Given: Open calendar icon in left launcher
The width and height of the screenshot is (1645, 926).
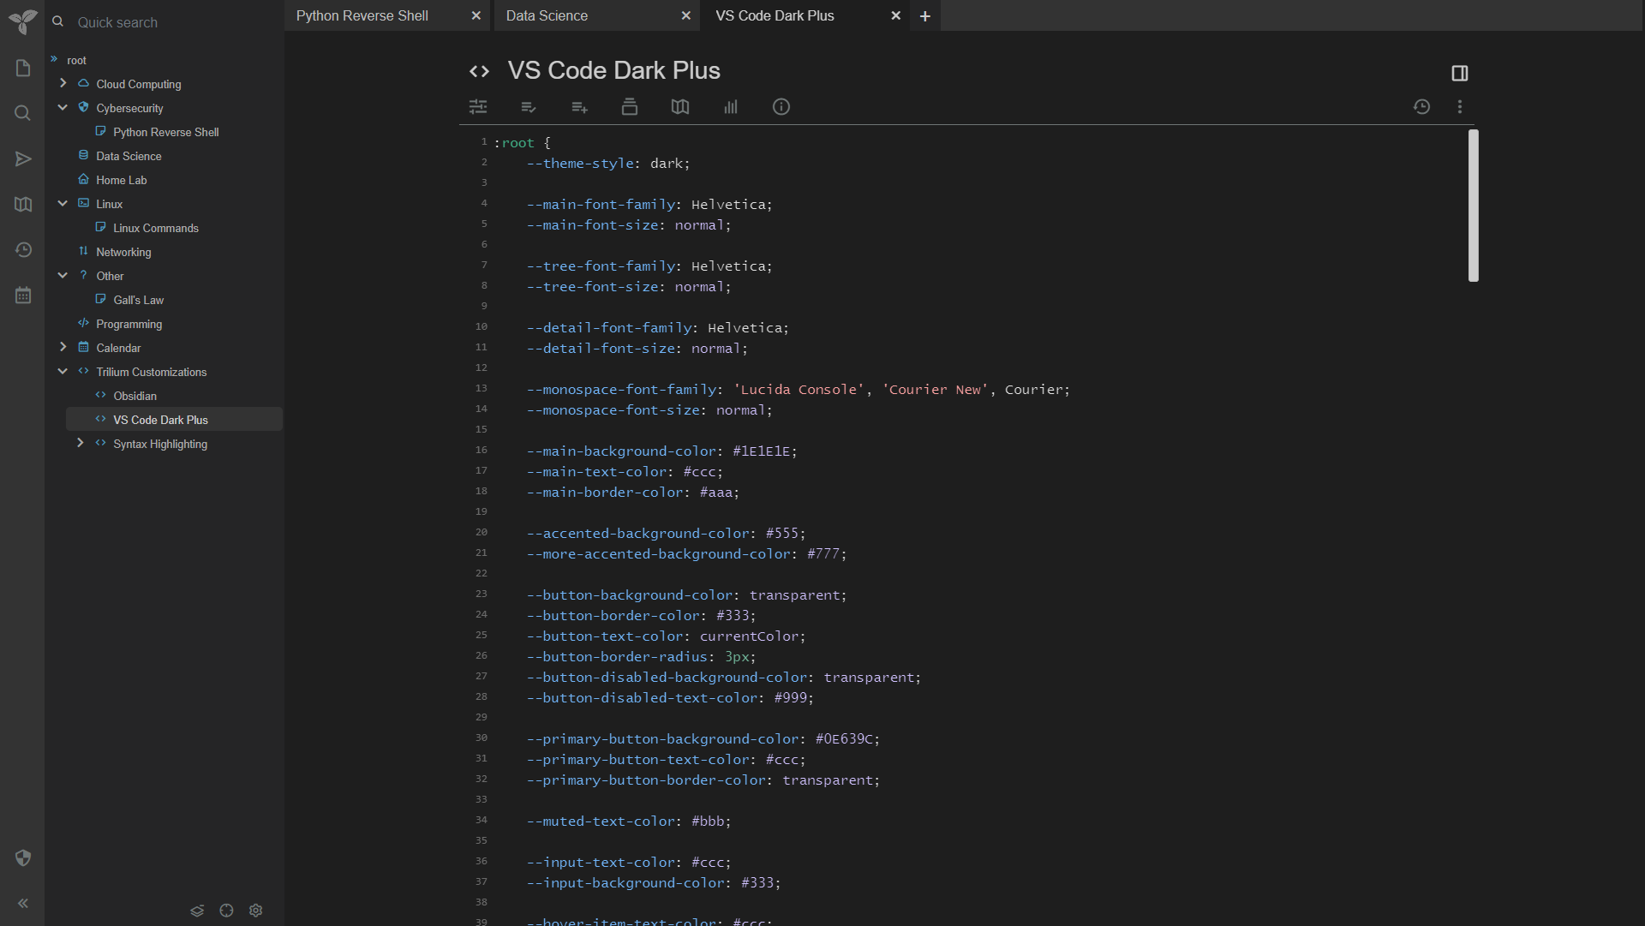Looking at the screenshot, I should coord(23,296).
